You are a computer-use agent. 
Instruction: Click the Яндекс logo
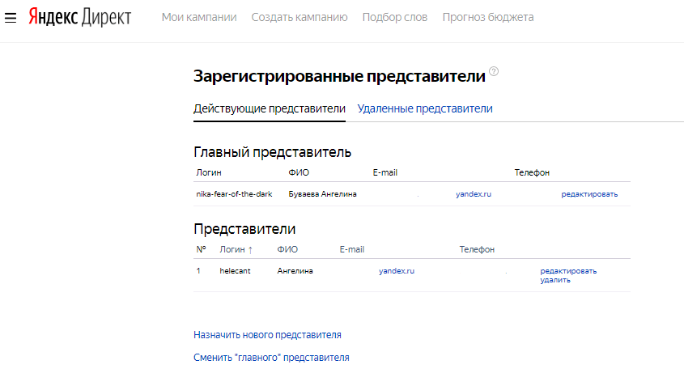coord(52,17)
